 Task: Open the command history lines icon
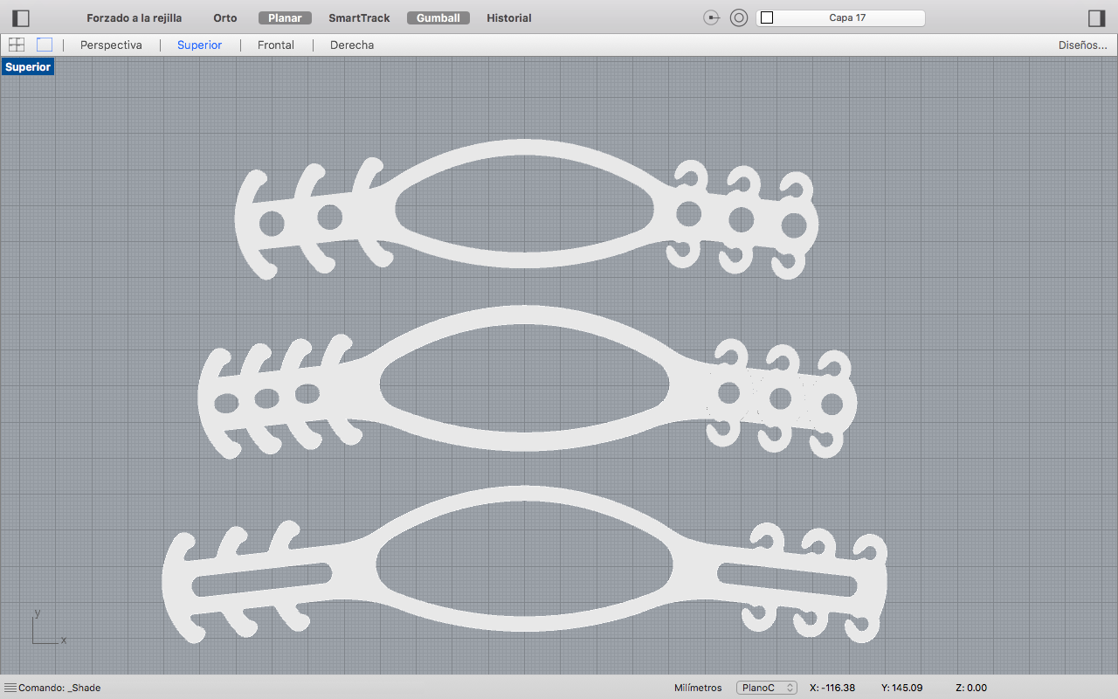tap(10, 688)
